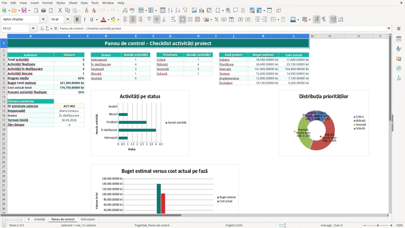This screenshot has width=405, height=228.
Task: Open a file with the folder icon
Action: pyautogui.click(x=14, y=10)
